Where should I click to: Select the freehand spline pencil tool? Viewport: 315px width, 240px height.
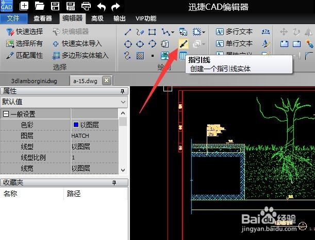point(140,32)
